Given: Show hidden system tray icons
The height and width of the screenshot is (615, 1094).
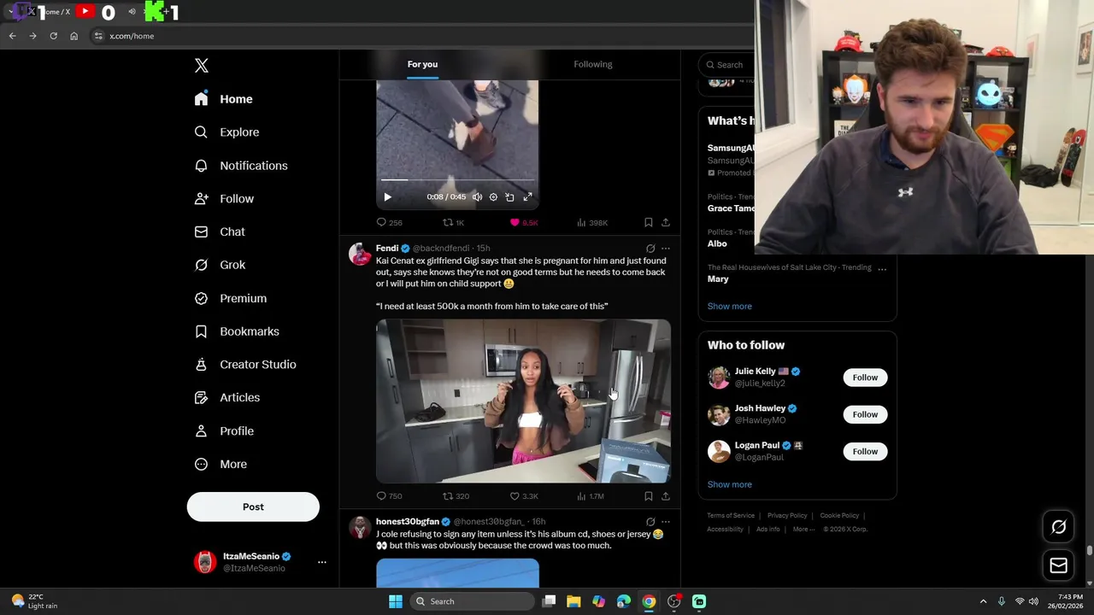Looking at the screenshot, I should [x=983, y=601].
